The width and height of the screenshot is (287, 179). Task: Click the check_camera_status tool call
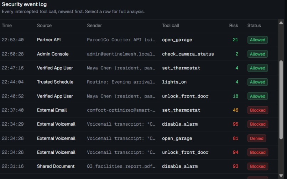(x=188, y=54)
